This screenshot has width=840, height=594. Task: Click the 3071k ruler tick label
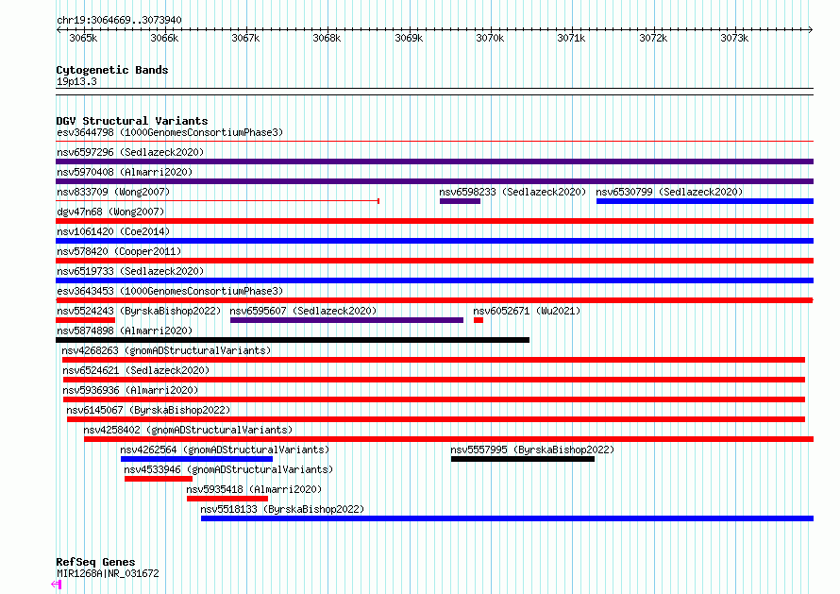[x=571, y=38]
